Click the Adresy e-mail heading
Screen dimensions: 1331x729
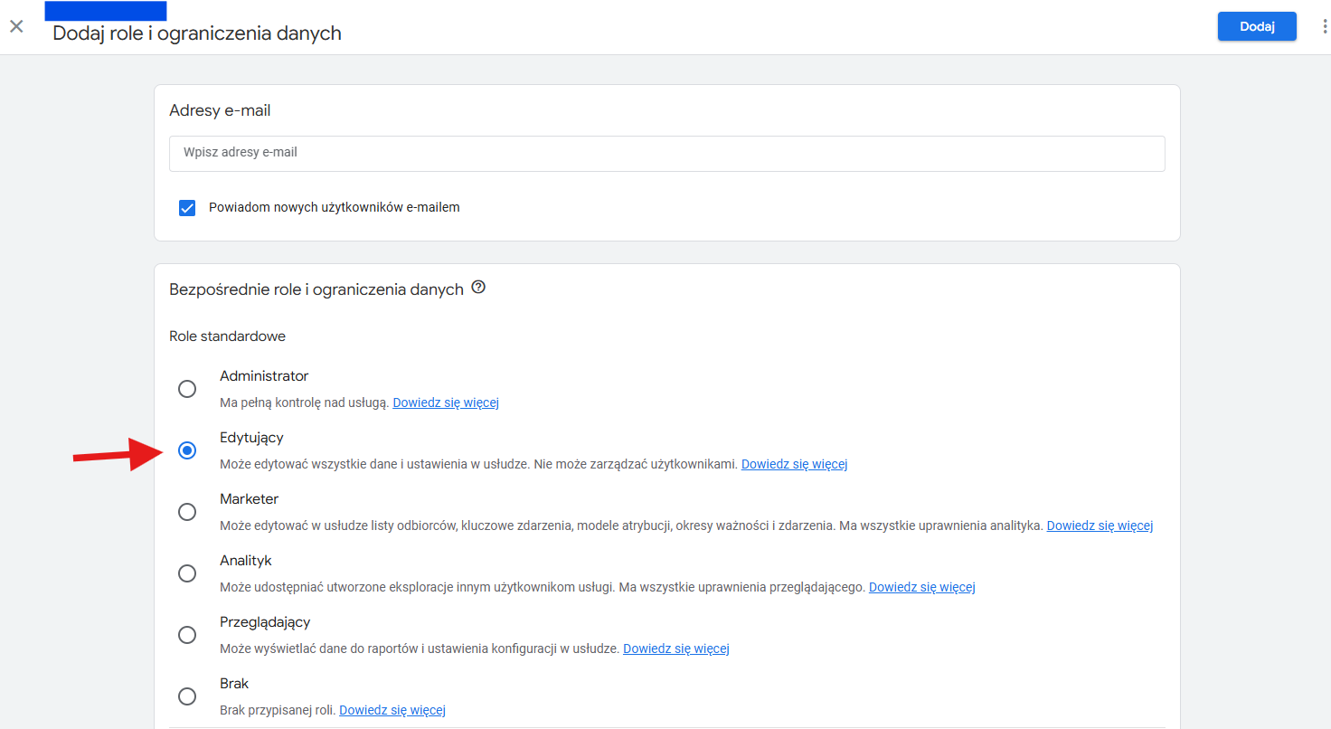click(220, 110)
